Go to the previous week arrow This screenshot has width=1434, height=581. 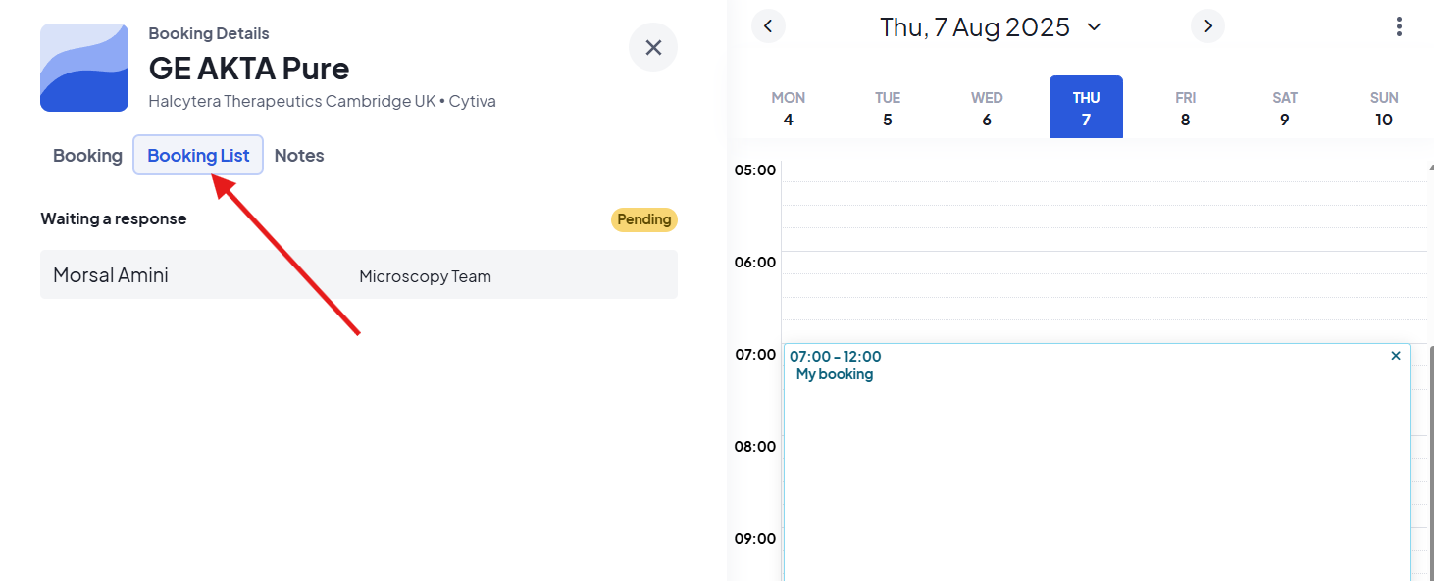coord(768,26)
